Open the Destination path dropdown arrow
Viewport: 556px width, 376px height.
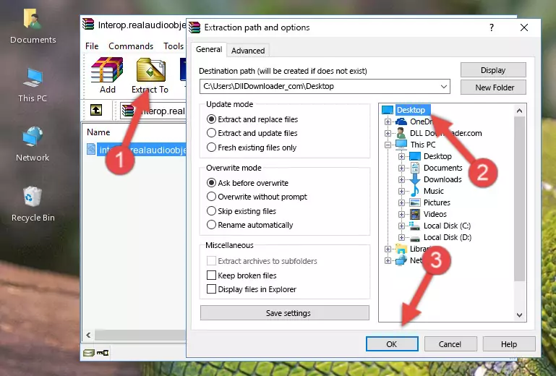click(444, 87)
